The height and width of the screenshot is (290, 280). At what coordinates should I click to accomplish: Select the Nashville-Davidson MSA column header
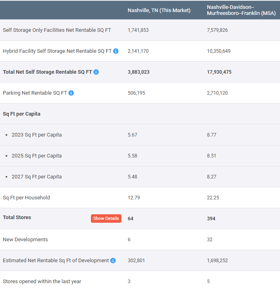[241, 10]
